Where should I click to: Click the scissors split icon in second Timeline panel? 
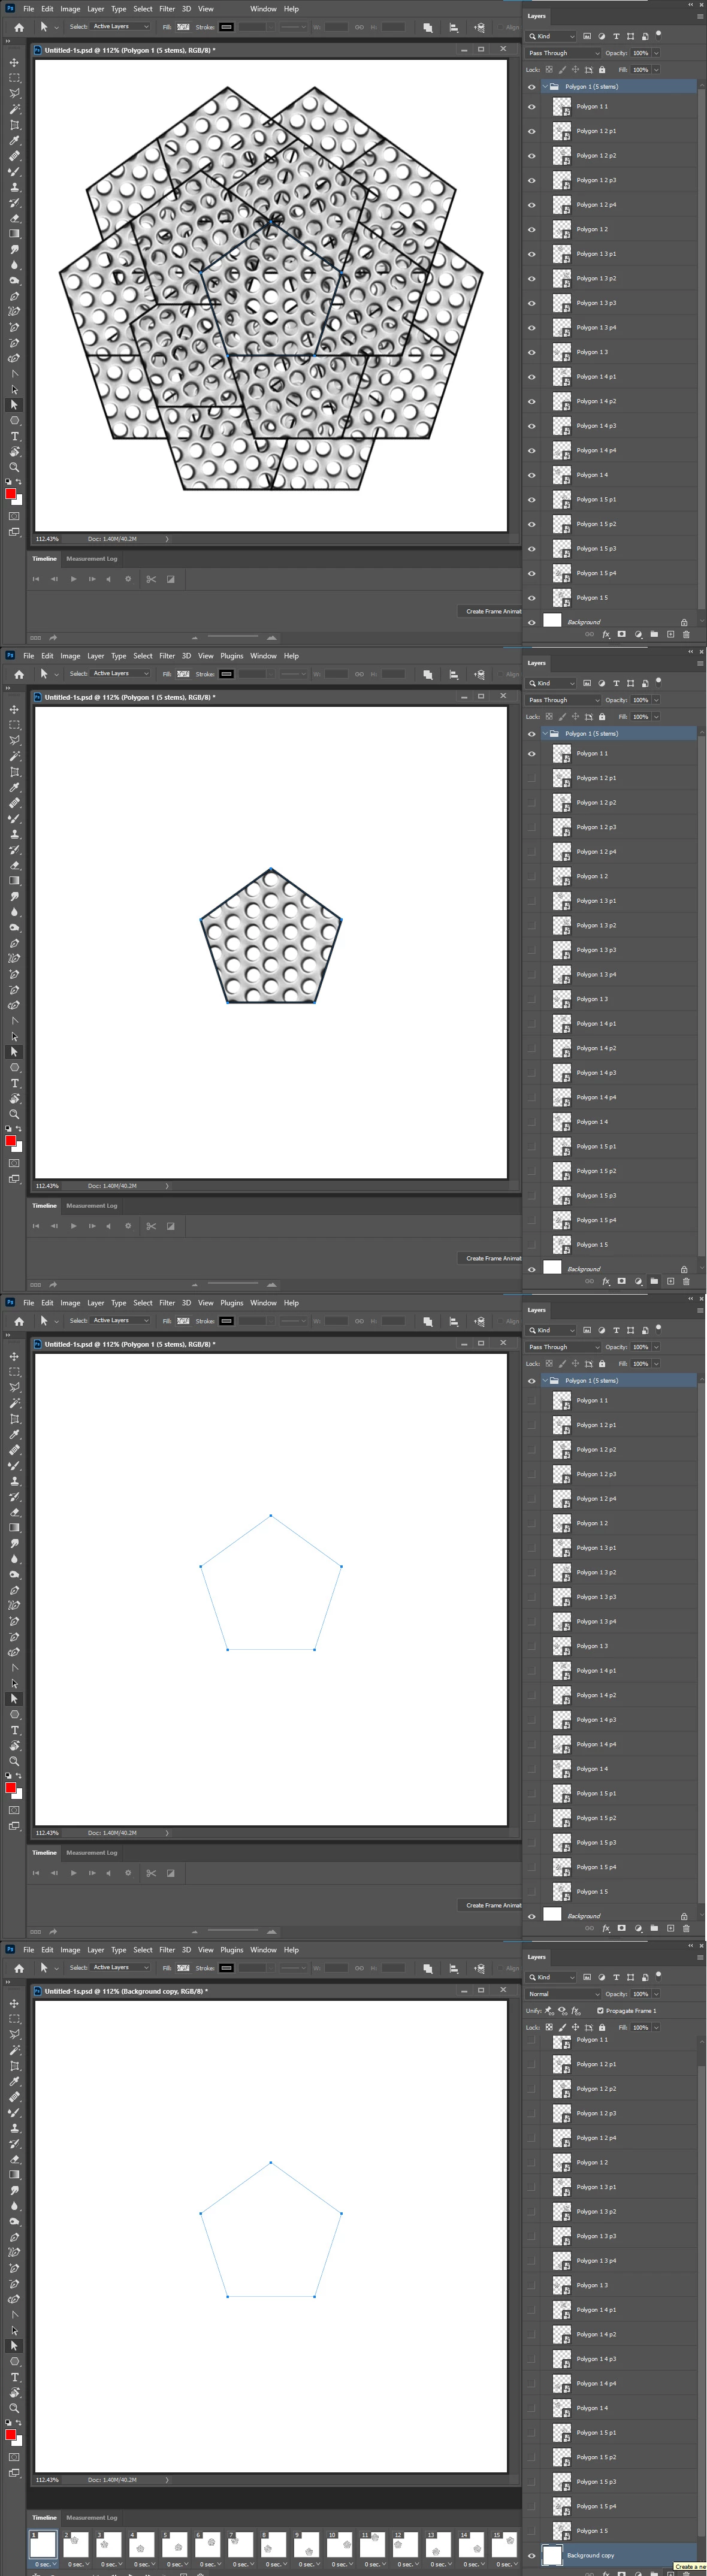(151, 1226)
